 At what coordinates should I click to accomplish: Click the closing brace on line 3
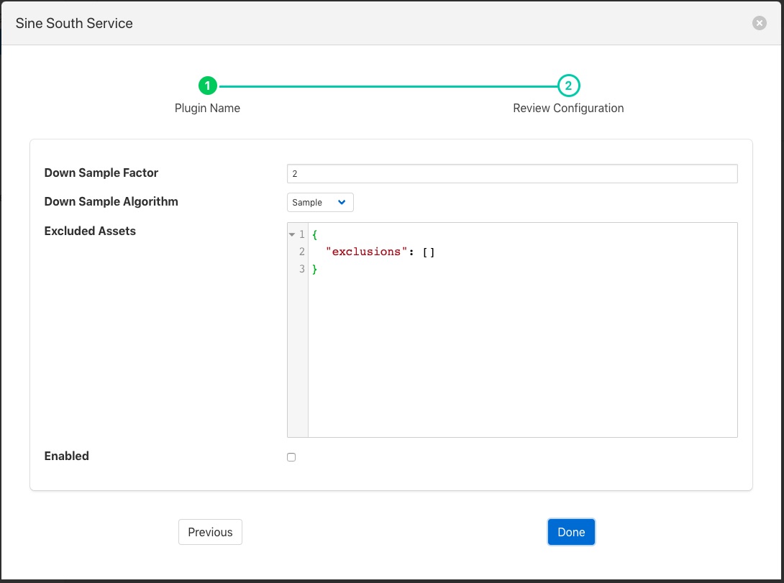click(x=314, y=269)
